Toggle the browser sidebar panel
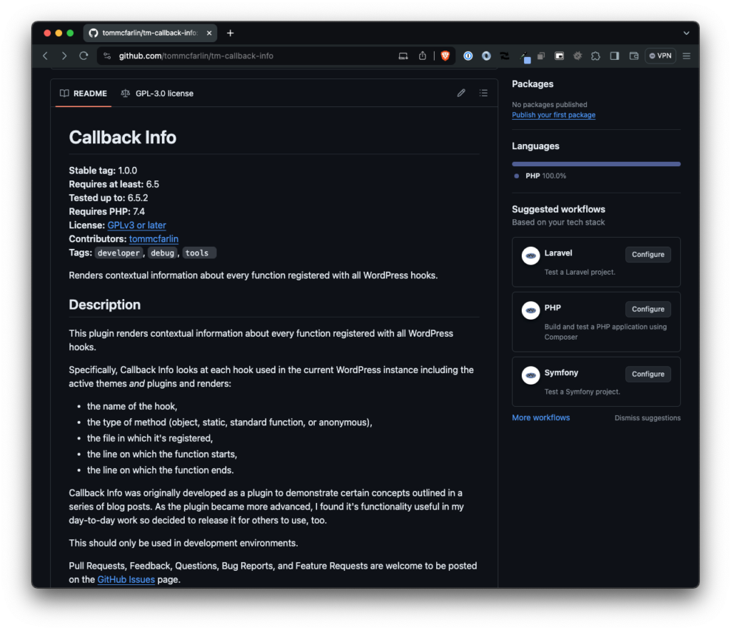731x630 pixels. (615, 56)
